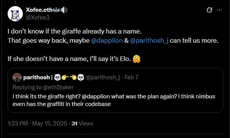Click the bat emoji beside Xofee.eth
Viewport: 230px width, 138px height.
56,10
